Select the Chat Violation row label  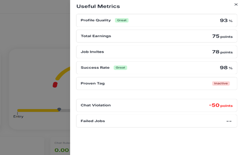[x=96, y=105]
